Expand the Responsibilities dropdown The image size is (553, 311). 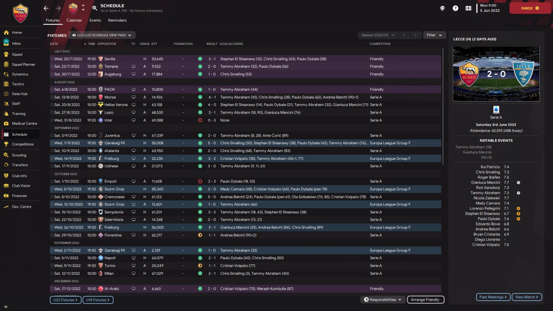coord(383,299)
